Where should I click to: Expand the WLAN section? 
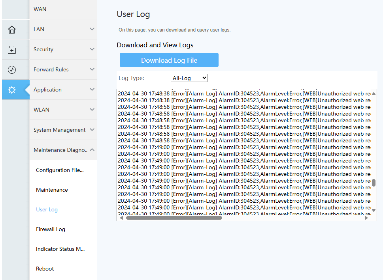pyautogui.click(x=92, y=110)
